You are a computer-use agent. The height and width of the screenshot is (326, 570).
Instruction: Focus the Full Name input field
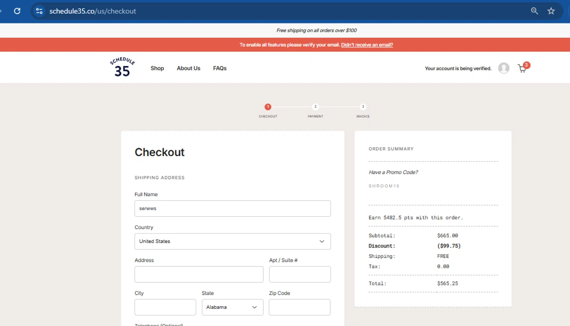click(x=233, y=209)
